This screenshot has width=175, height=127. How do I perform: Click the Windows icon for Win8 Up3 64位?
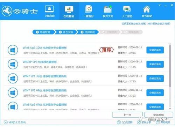[x=13, y=106]
